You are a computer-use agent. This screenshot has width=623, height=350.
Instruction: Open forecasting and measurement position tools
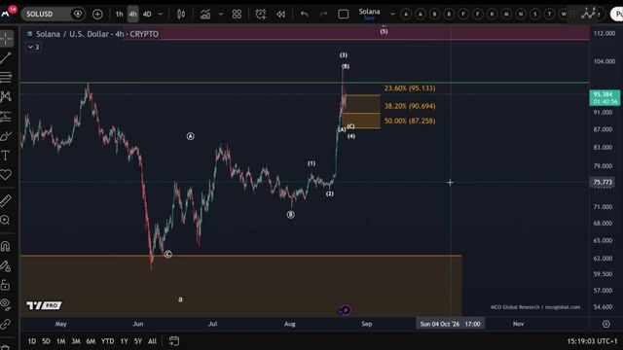click(x=6, y=116)
